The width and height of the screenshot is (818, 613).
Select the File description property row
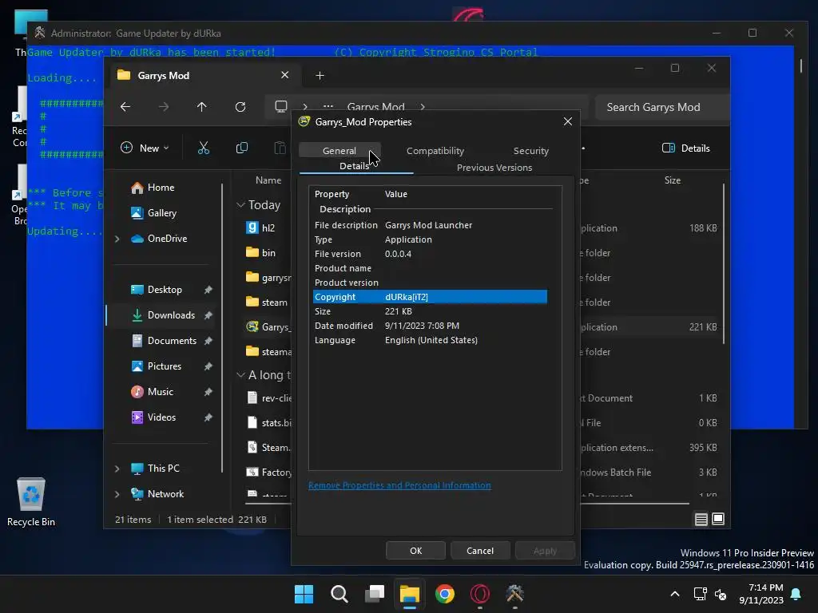pos(431,225)
